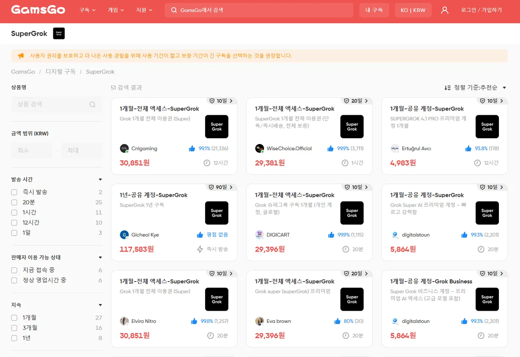Screen dimensions: 520x357
Task: Open 1개월-공유 계정-Grok Business listing title
Action: point(431,282)
